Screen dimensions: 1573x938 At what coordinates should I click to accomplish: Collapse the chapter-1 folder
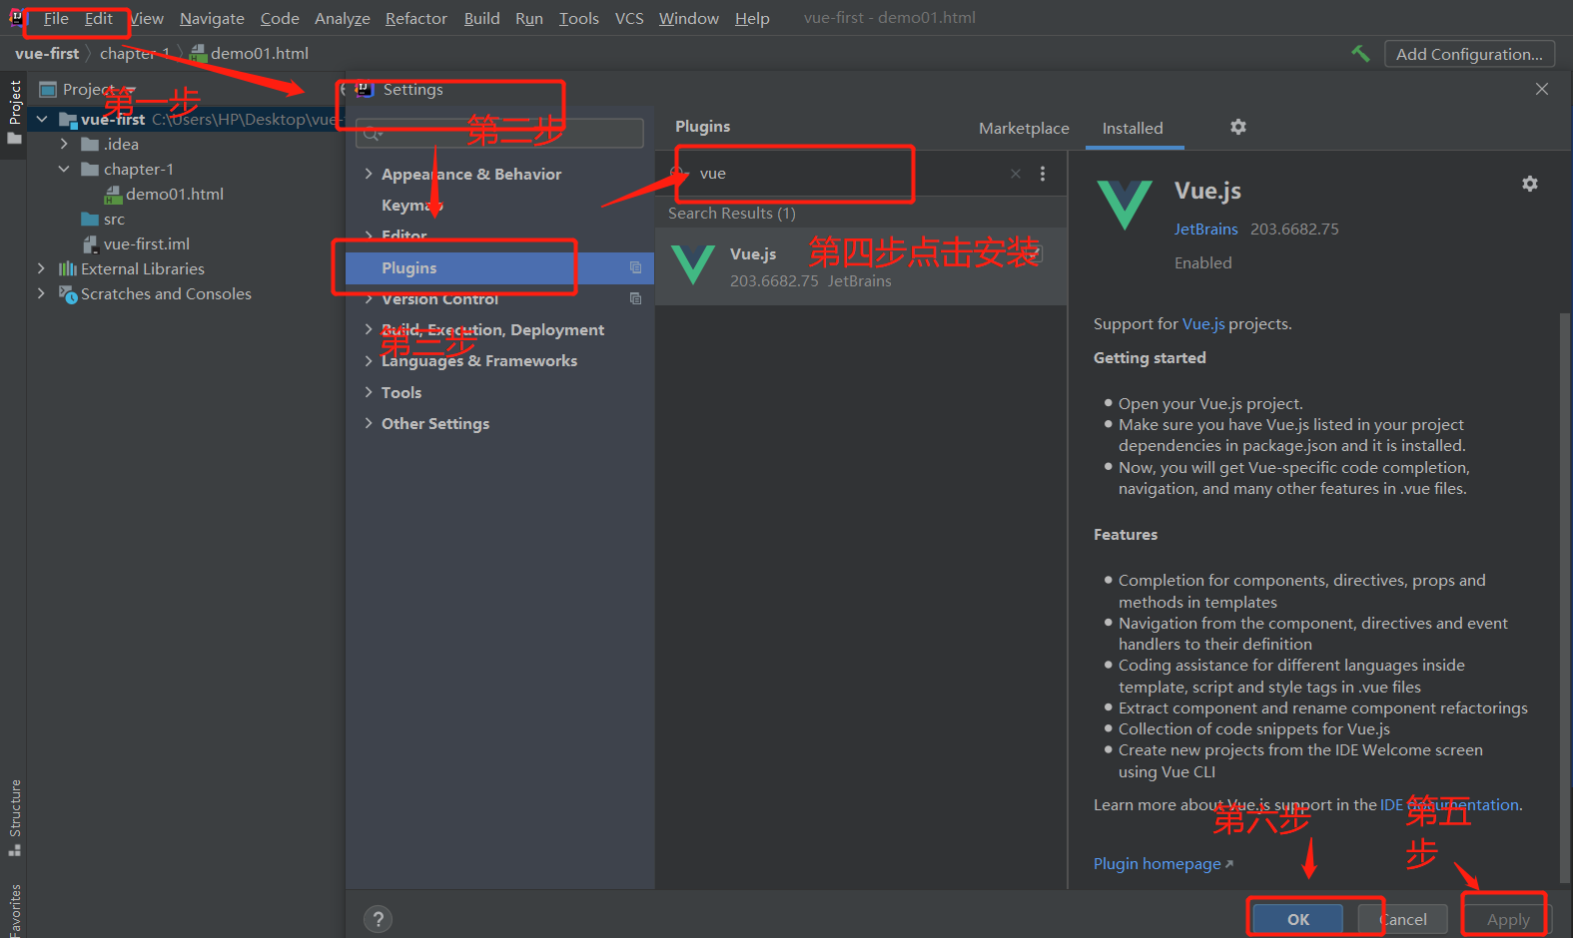click(64, 170)
